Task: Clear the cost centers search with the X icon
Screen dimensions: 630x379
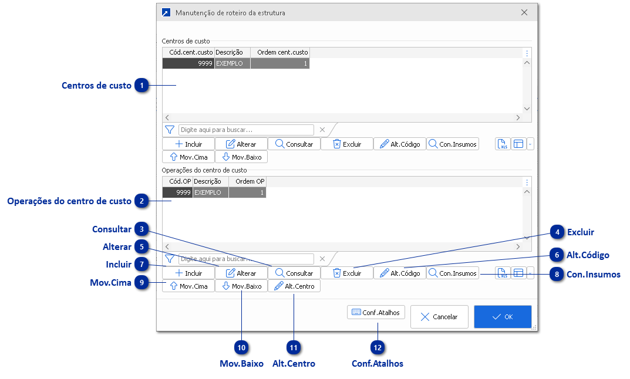Action: click(x=322, y=130)
